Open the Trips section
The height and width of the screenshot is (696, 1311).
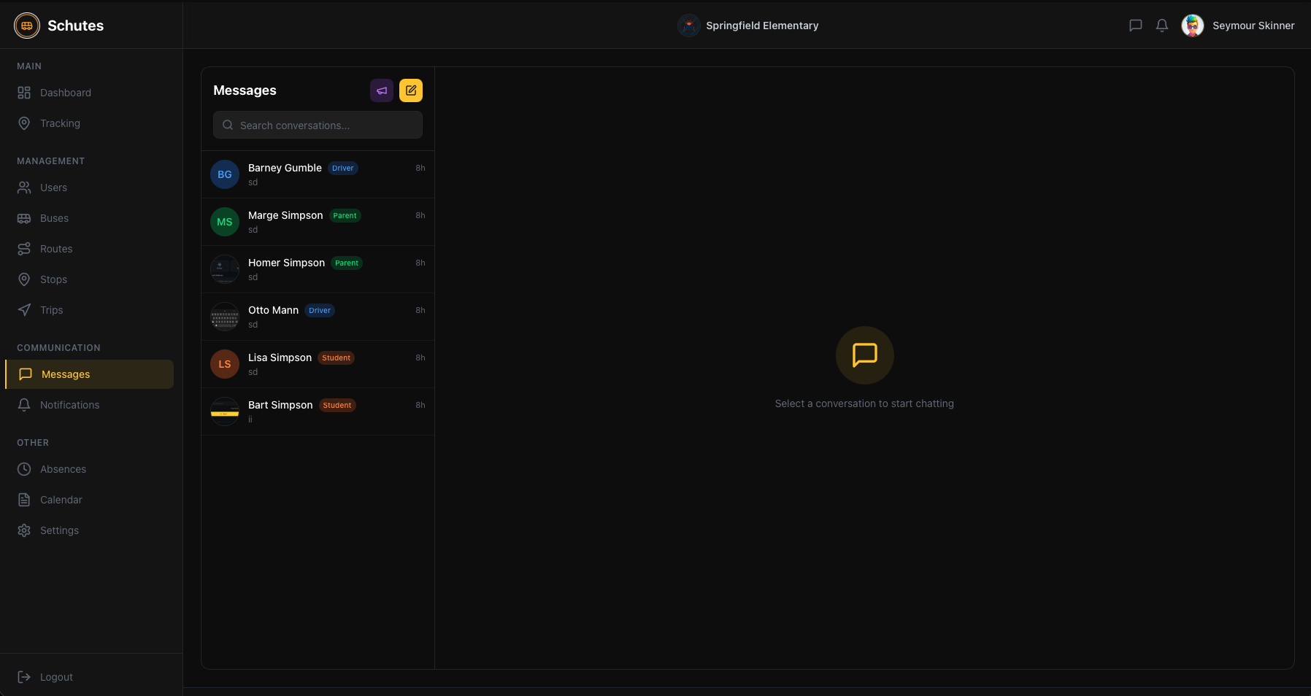[x=51, y=310]
